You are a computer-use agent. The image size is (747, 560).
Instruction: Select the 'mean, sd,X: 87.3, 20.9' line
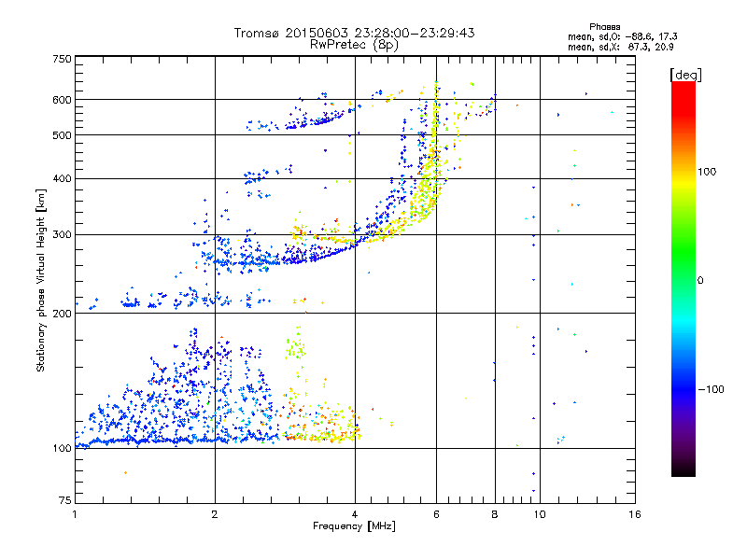620,47
